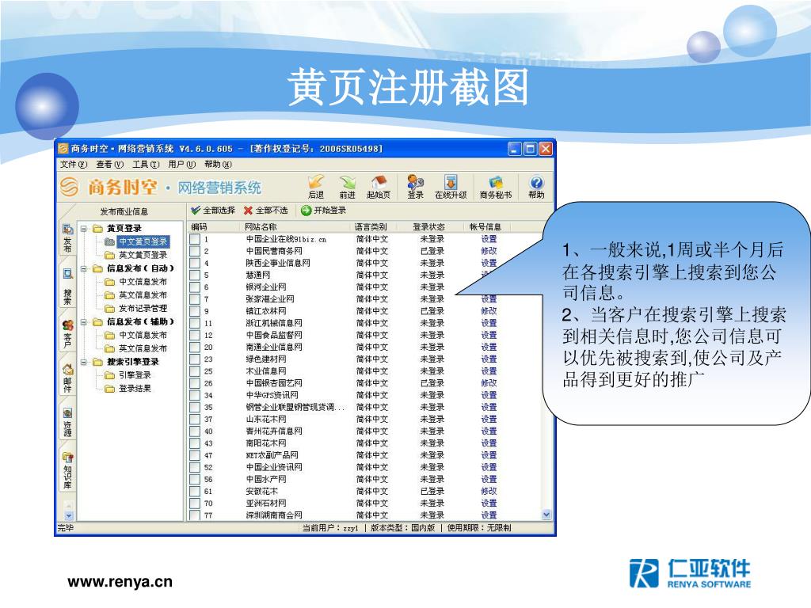Check the box for 绿色建材网
This screenshot has height=608, width=811.
click(x=195, y=359)
